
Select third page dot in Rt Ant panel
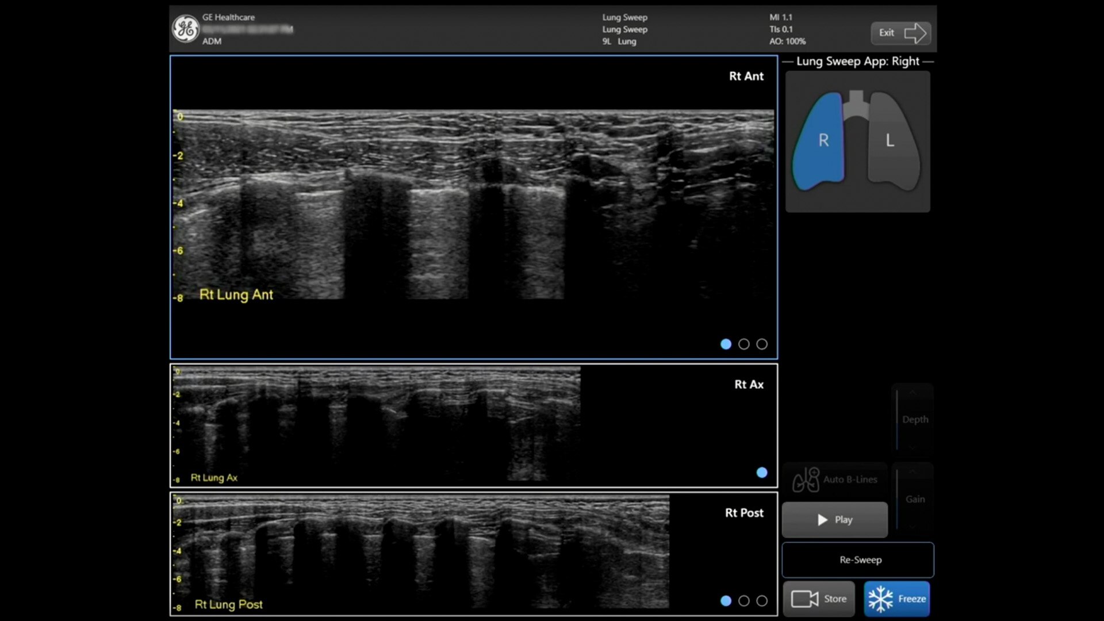(x=762, y=344)
